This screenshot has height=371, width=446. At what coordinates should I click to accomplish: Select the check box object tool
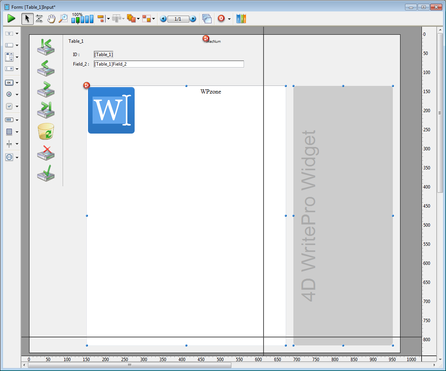click(9, 106)
